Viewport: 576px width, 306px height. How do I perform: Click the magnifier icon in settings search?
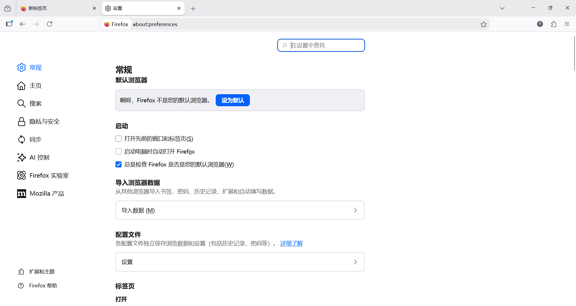[285, 45]
